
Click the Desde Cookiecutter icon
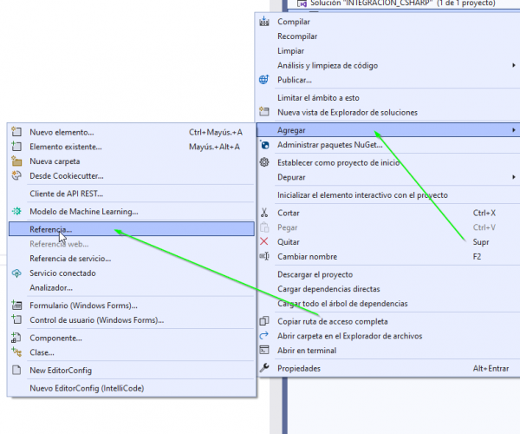tap(16, 175)
